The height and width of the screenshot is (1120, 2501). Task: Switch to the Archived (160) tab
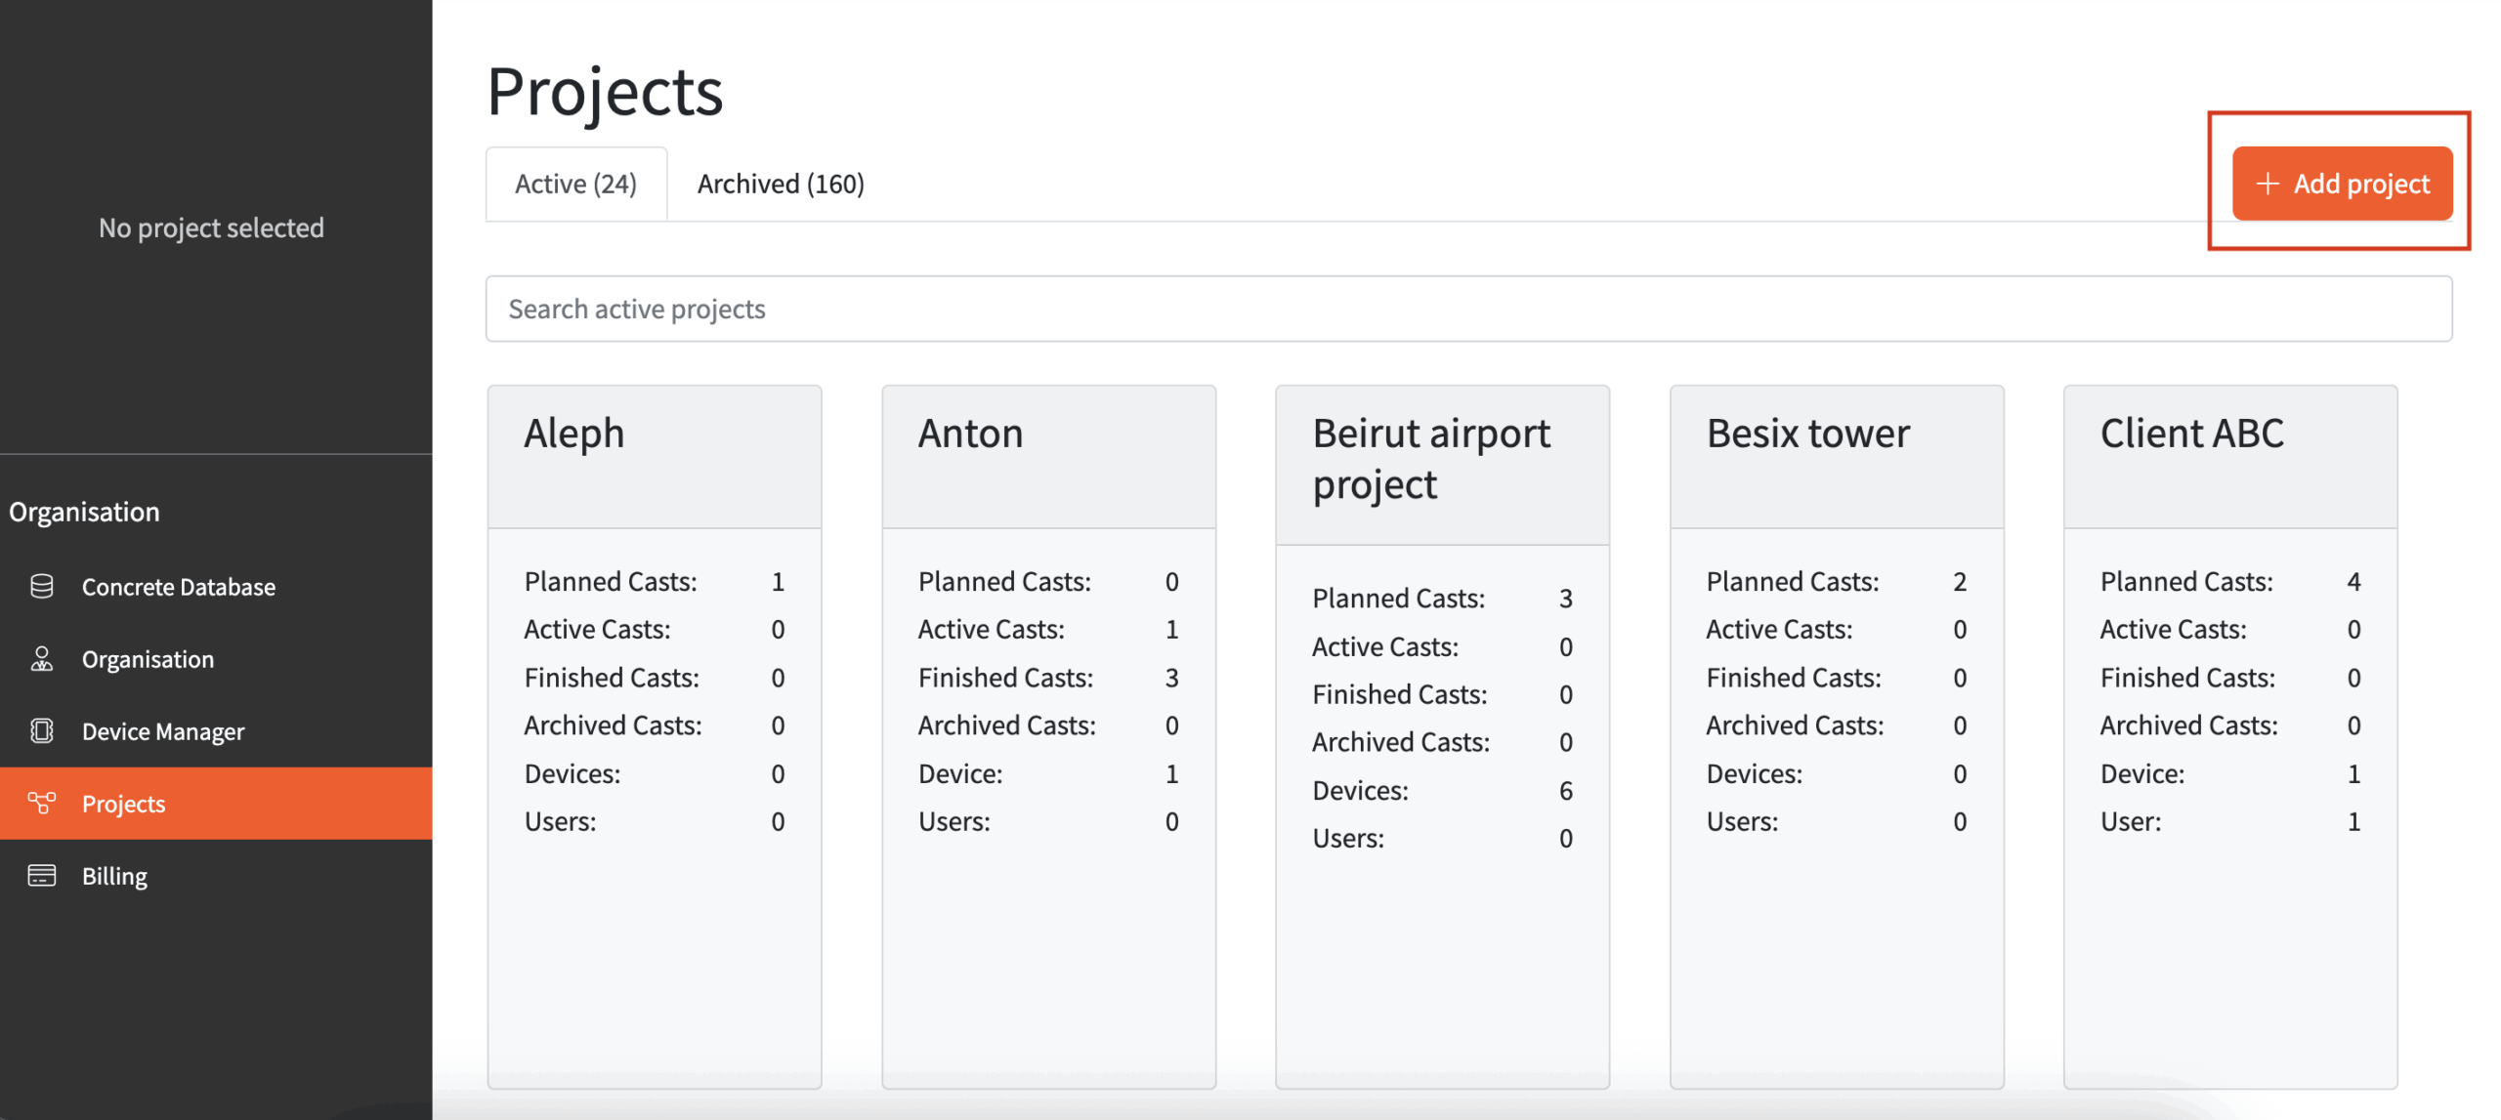(x=780, y=184)
